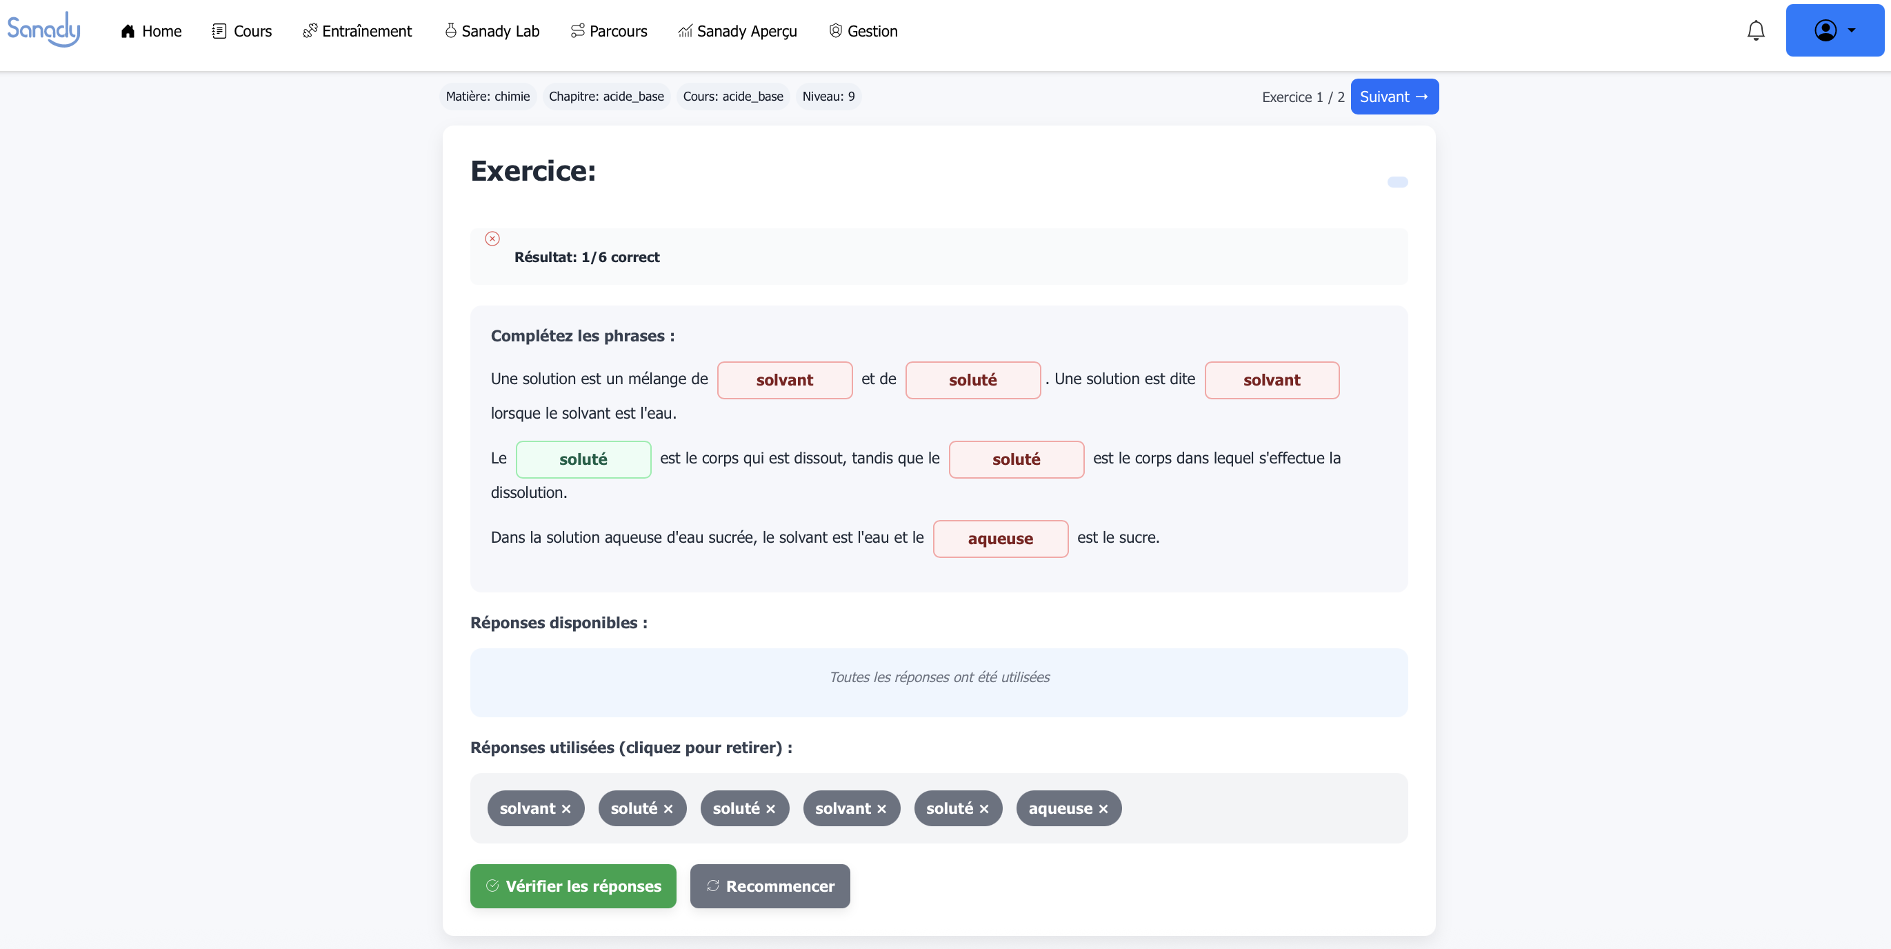Go to next exercise with Suivant
Screen dimensions: 1891x949
[x=1393, y=97]
